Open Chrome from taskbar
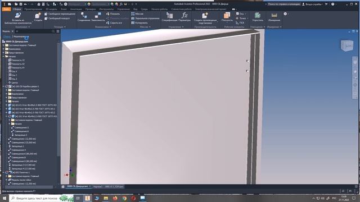The width and height of the screenshot is (360, 202). (124, 198)
